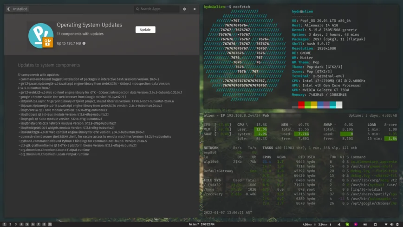
Task: Click the network speed indicator in the tray
Action: pos(317,224)
